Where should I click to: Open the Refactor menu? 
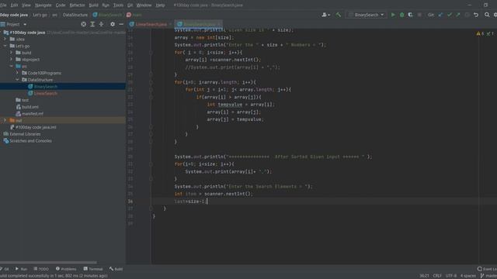[77, 5]
